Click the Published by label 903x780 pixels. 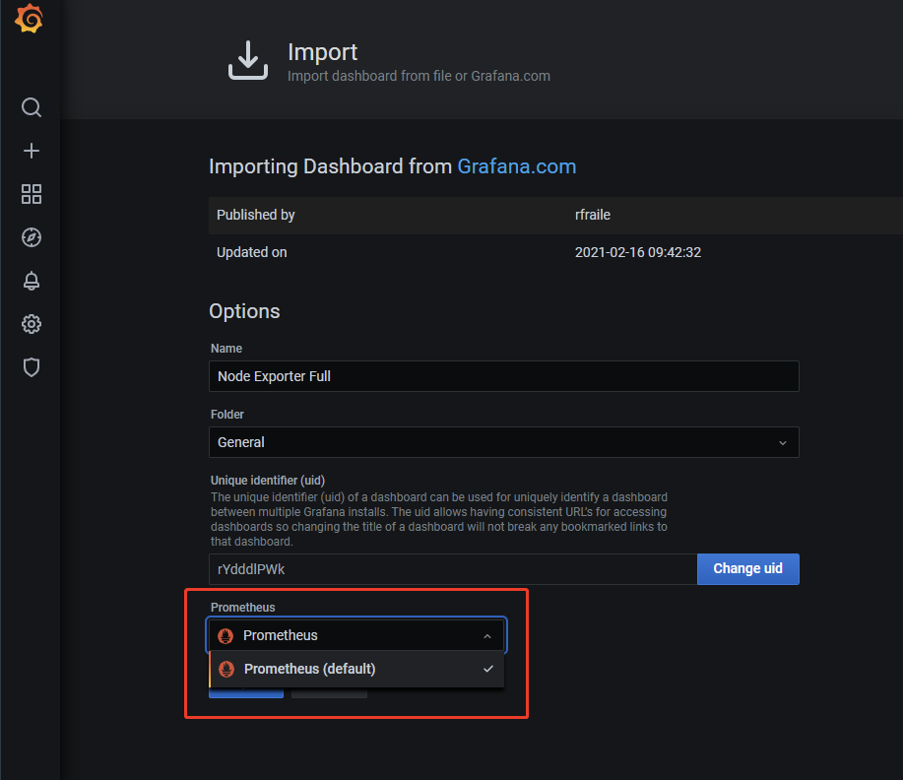[x=256, y=215]
